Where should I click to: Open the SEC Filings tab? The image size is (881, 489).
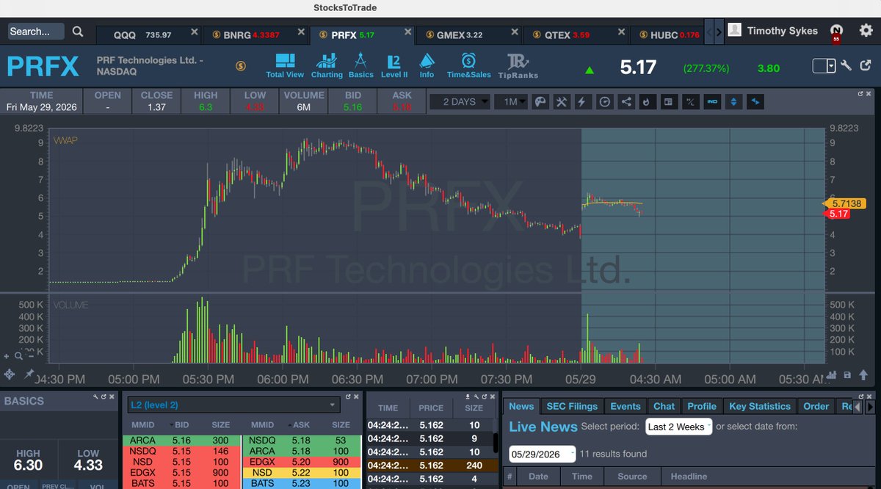(x=573, y=406)
